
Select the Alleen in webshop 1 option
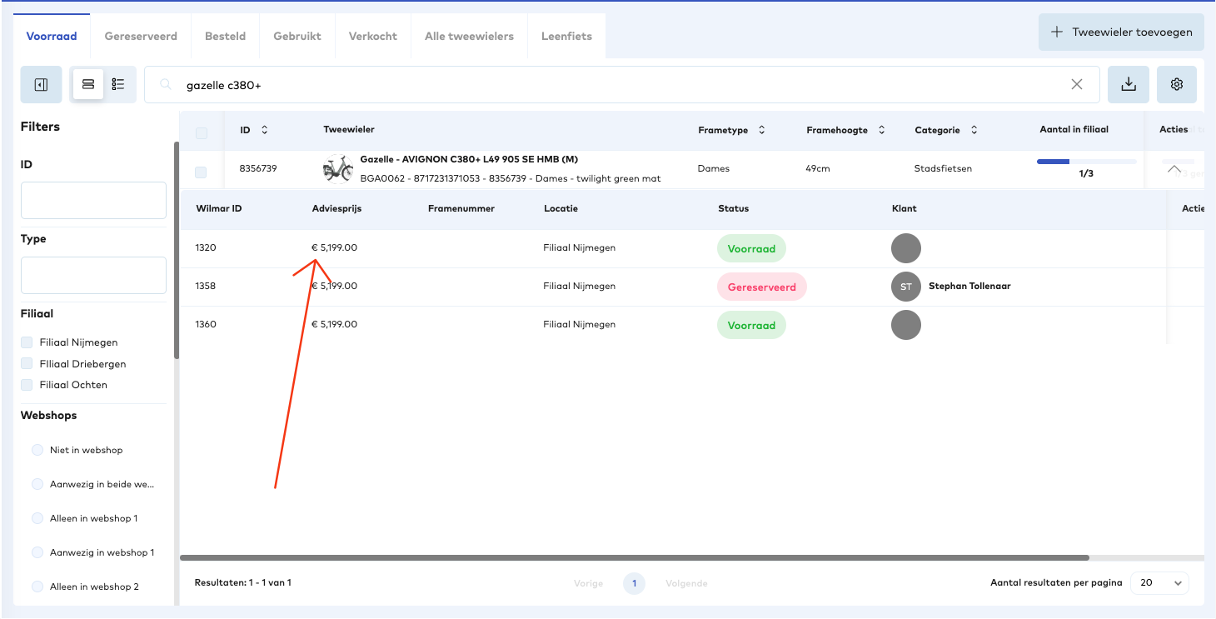tap(37, 518)
